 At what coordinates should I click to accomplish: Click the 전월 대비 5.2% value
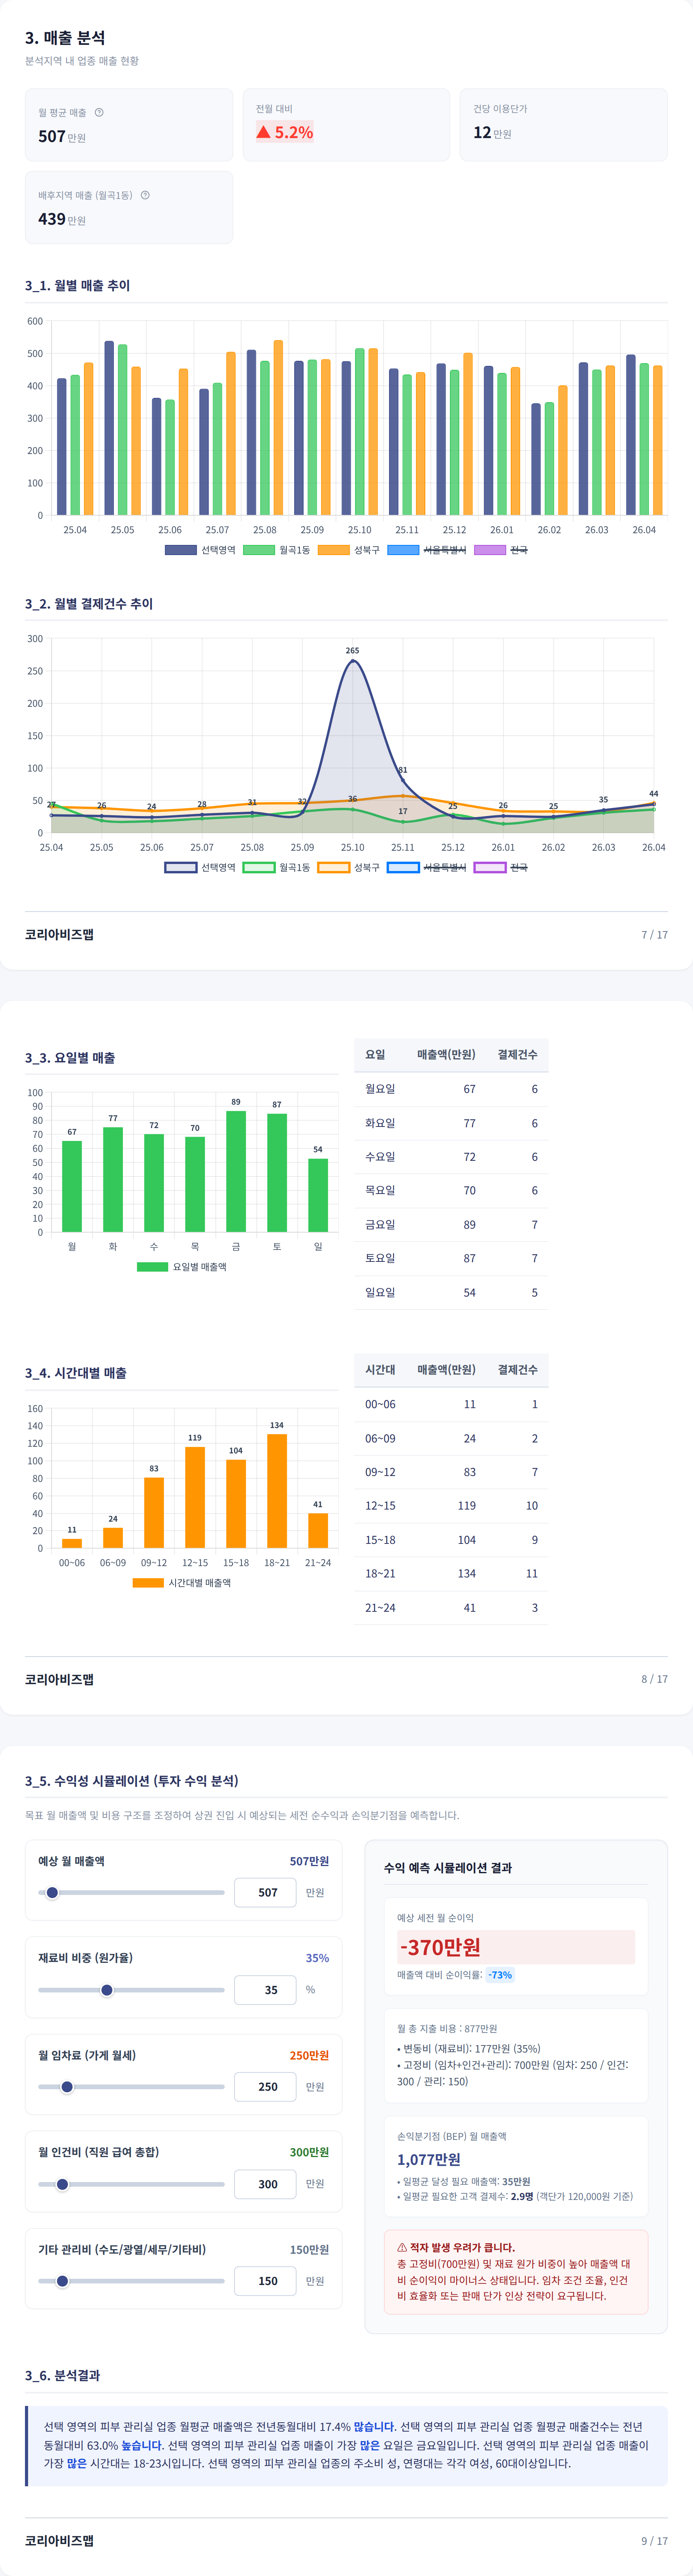point(284,132)
